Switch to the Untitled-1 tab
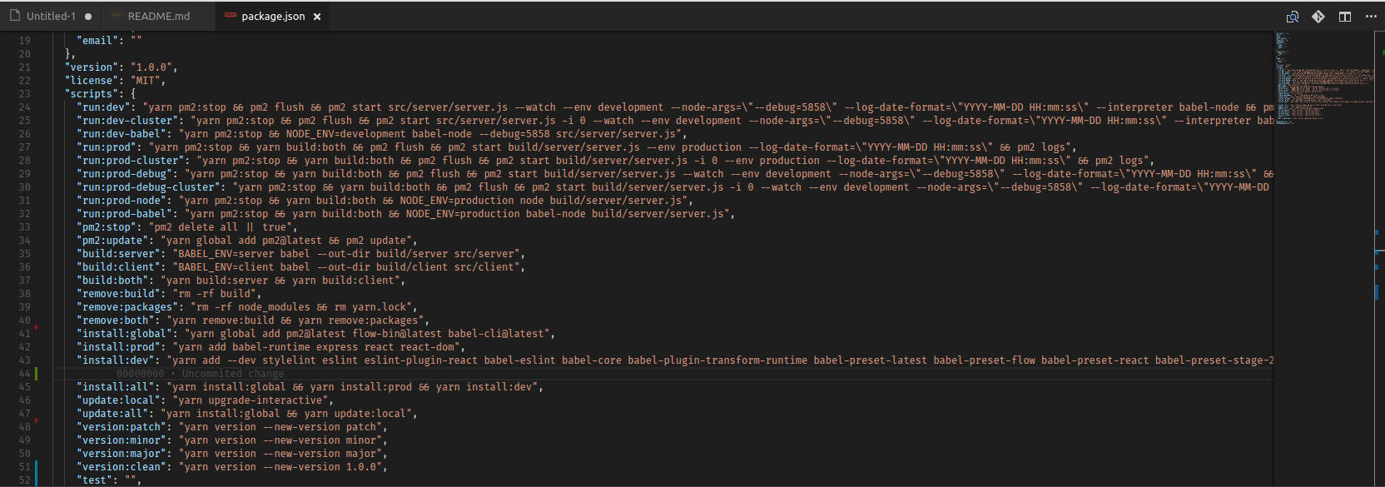The width and height of the screenshot is (1385, 487). click(x=51, y=16)
